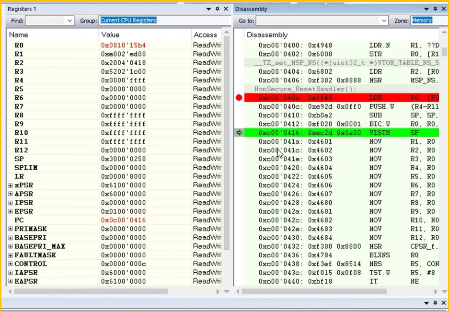Pin the Disassembly panel

click(x=435, y=9)
